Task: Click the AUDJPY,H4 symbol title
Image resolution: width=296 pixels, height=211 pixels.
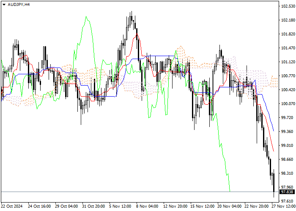Action: (19, 5)
